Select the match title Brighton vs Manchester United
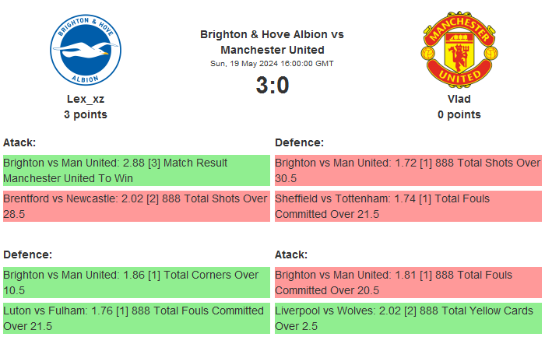Screen dimensions: 545x358 tap(272, 42)
